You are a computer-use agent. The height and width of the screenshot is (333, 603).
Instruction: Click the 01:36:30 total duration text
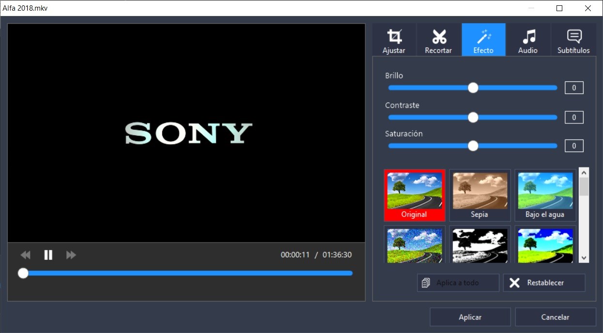337,255
